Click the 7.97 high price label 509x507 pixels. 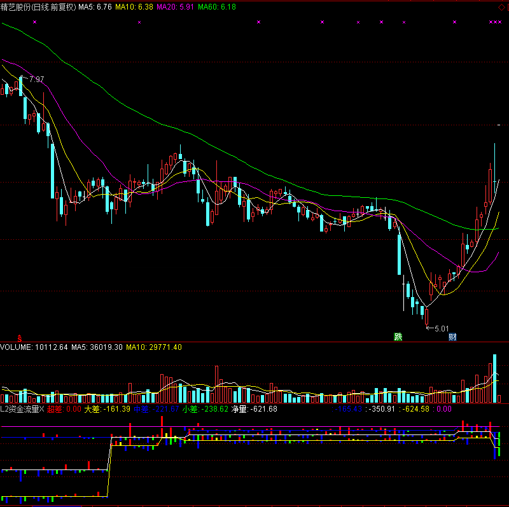click(x=36, y=79)
